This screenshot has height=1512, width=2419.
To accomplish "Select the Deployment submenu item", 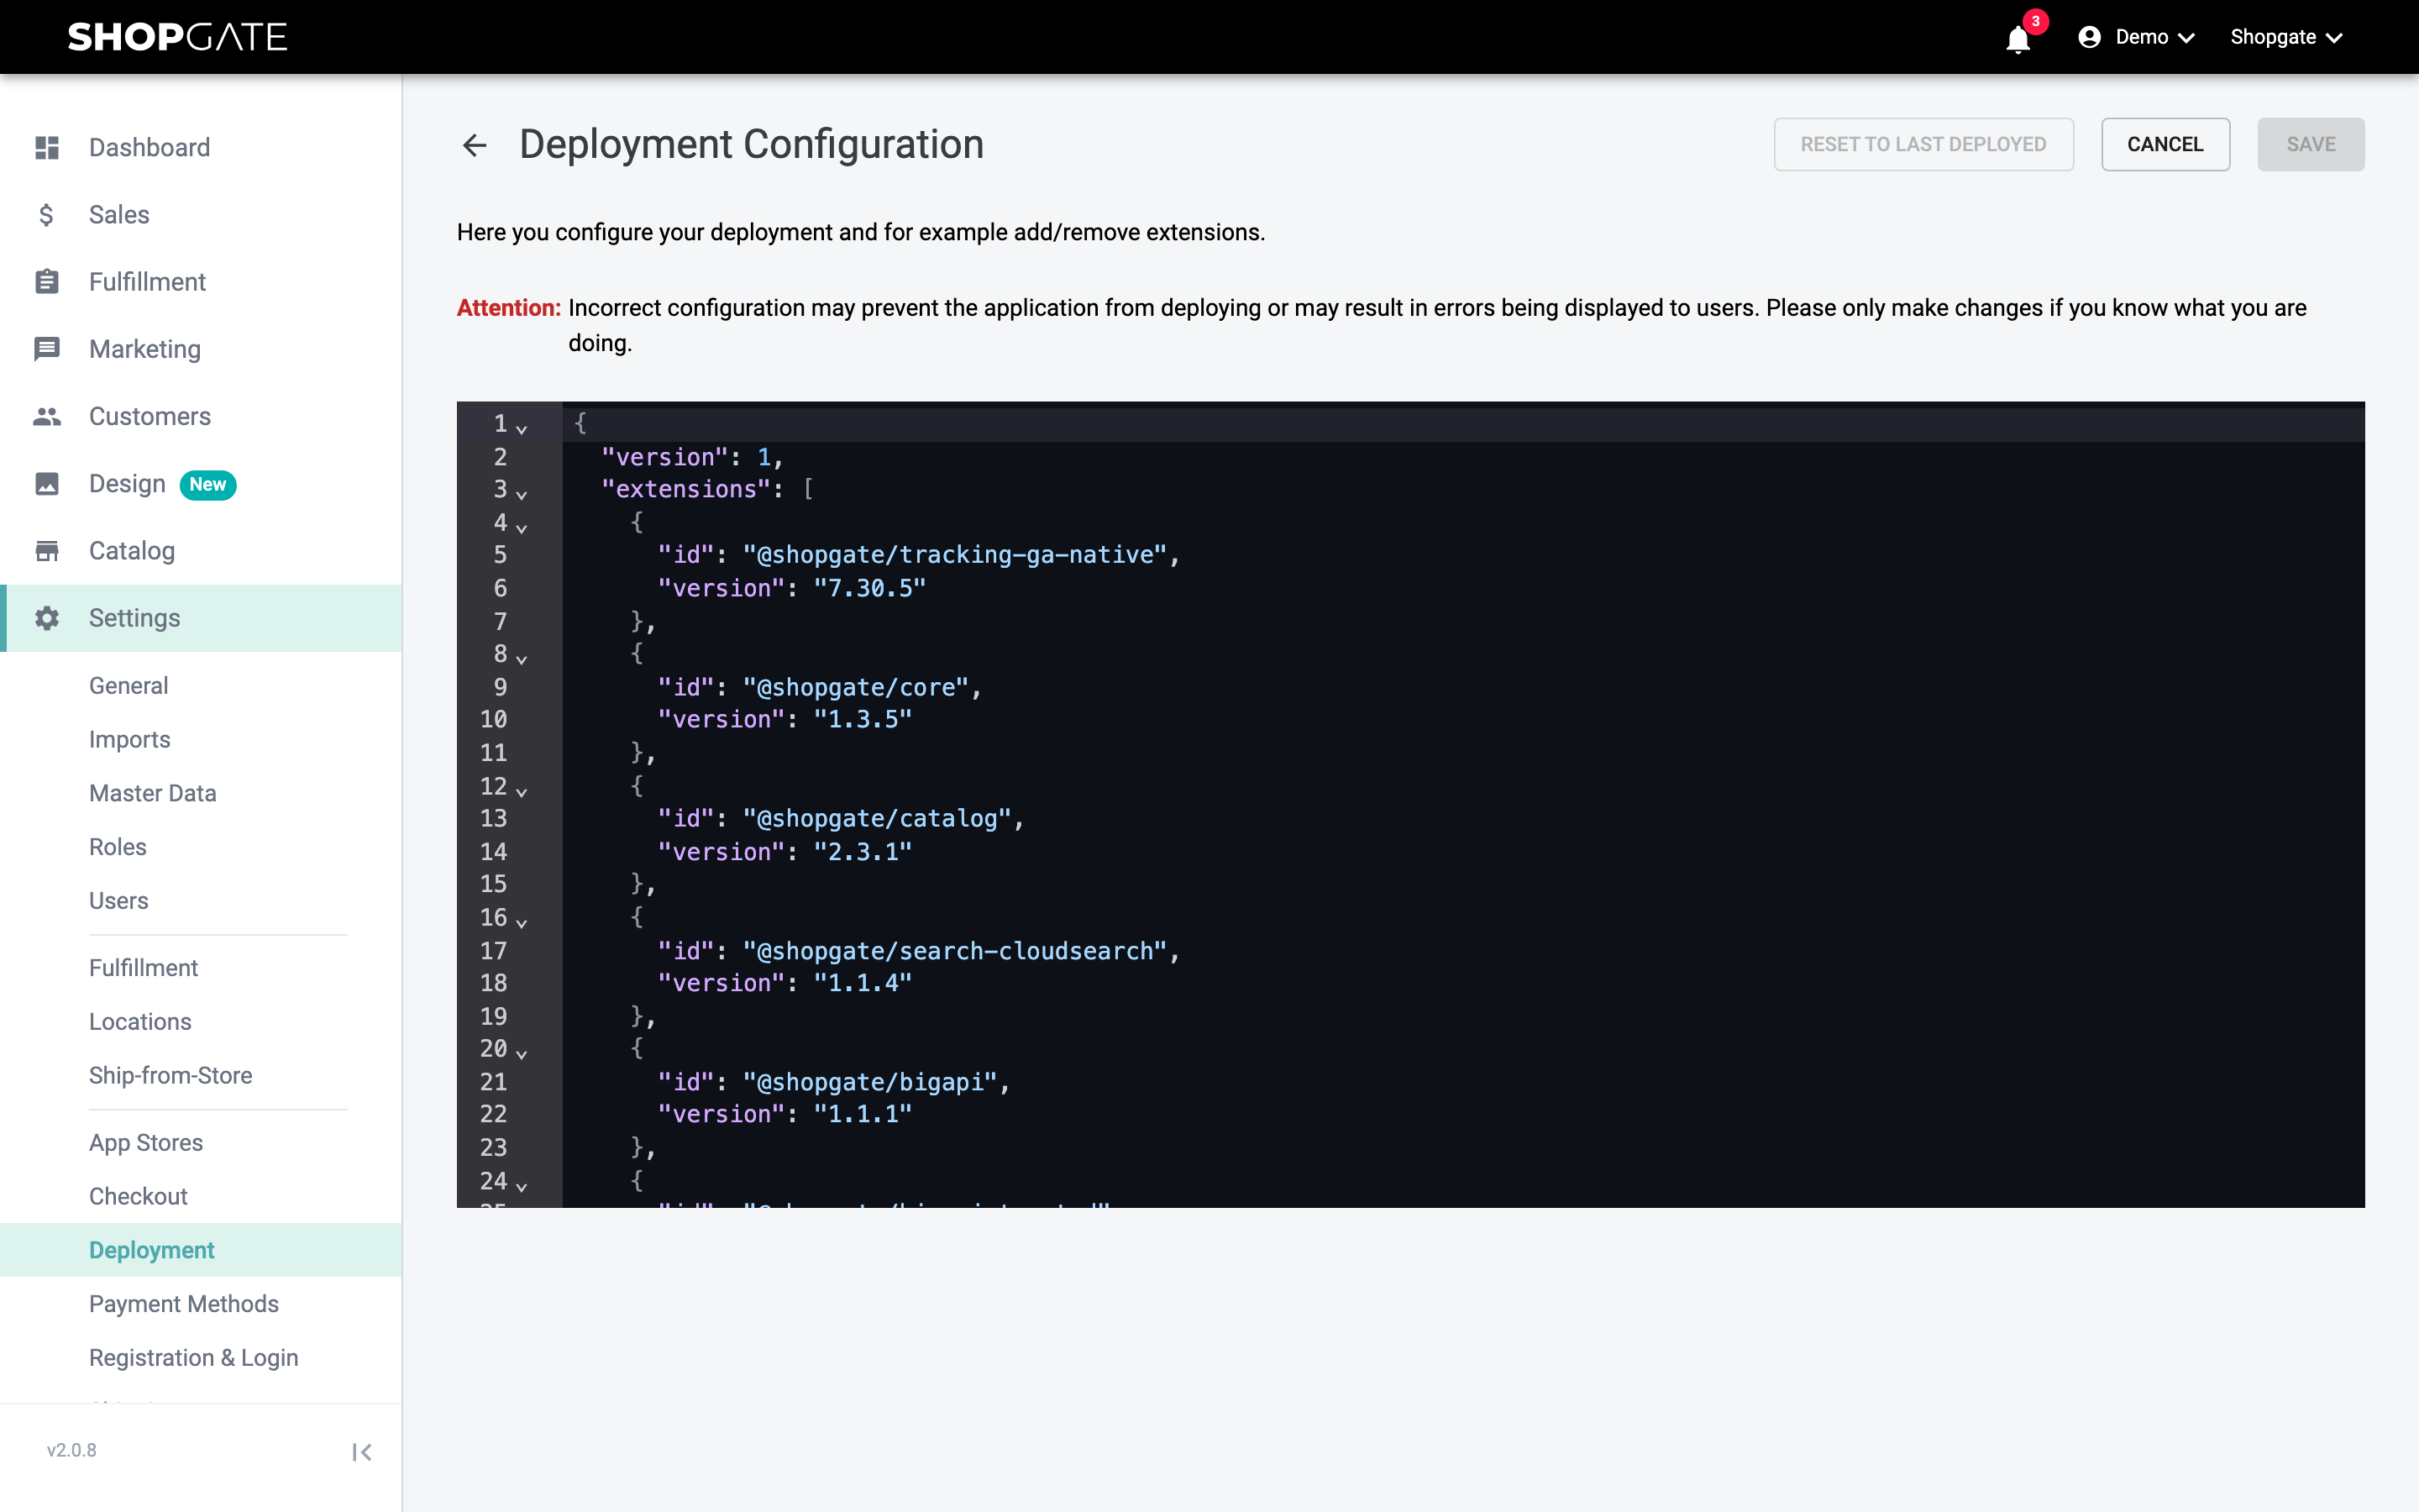I will pyautogui.click(x=201, y=1250).
